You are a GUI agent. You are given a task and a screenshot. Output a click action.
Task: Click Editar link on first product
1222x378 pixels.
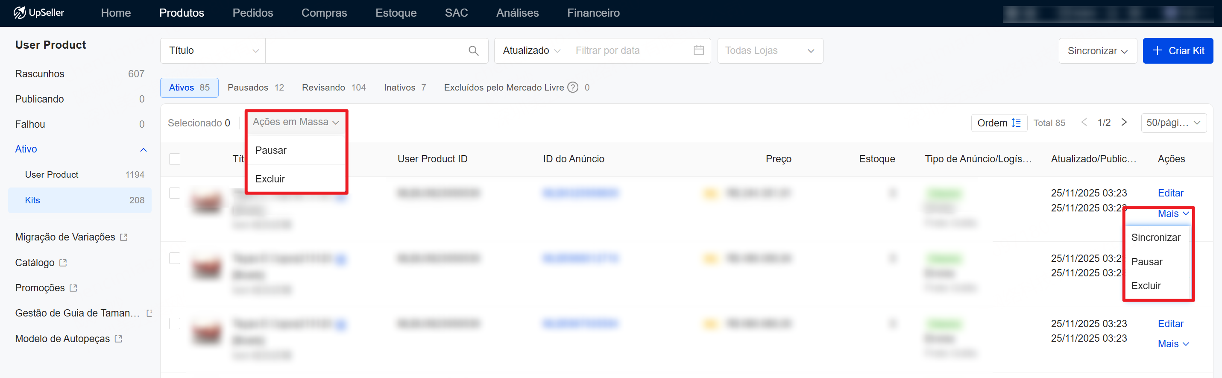click(1170, 193)
